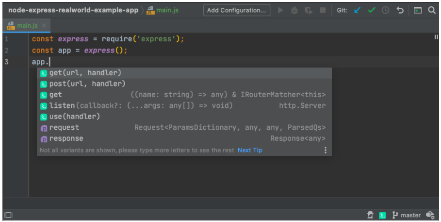Click the paused inspection indicator in editor
The image size is (441, 222).
tap(436, 37)
